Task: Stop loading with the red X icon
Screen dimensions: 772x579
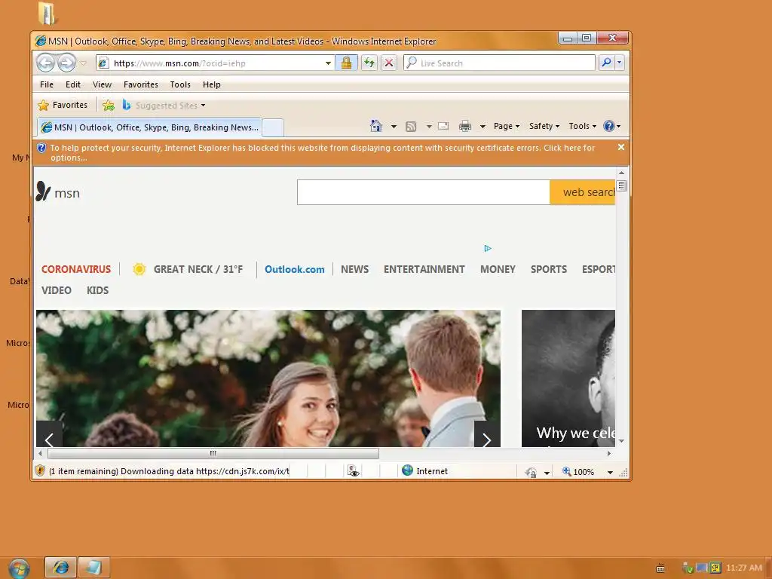Action: coord(388,63)
